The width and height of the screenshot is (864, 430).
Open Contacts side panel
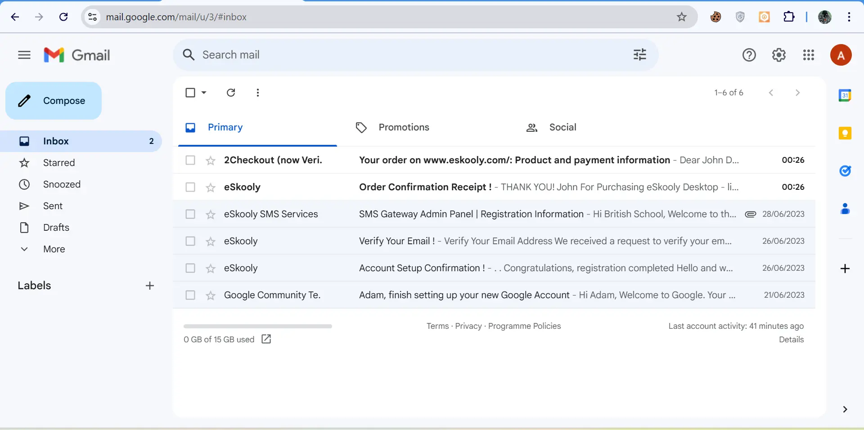click(x=845, y=209)
